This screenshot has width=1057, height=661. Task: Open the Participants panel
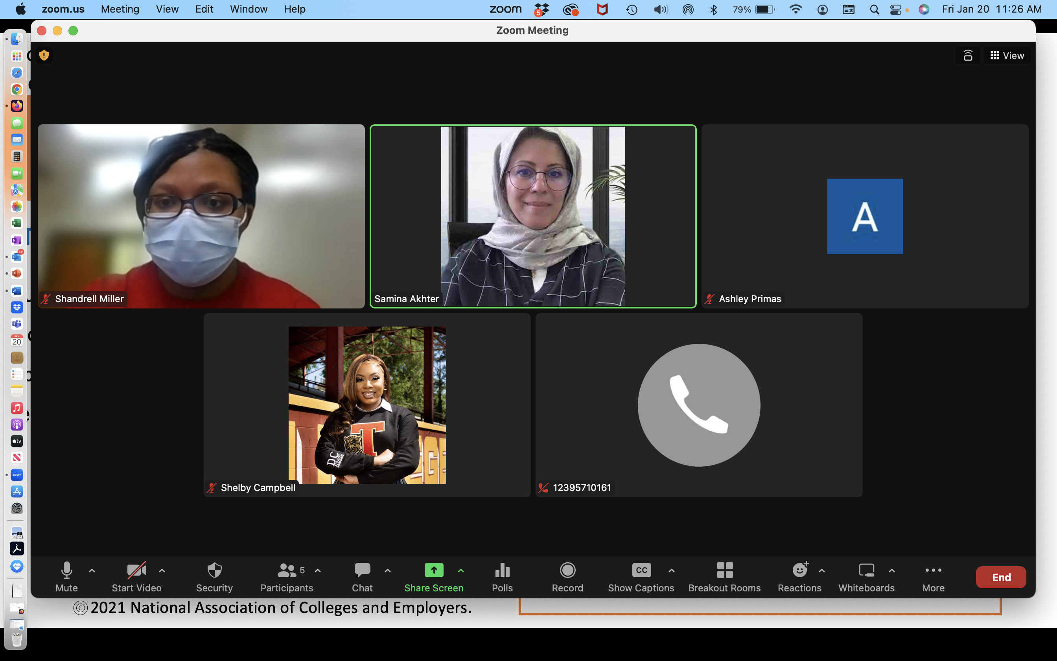click(287, 571)
